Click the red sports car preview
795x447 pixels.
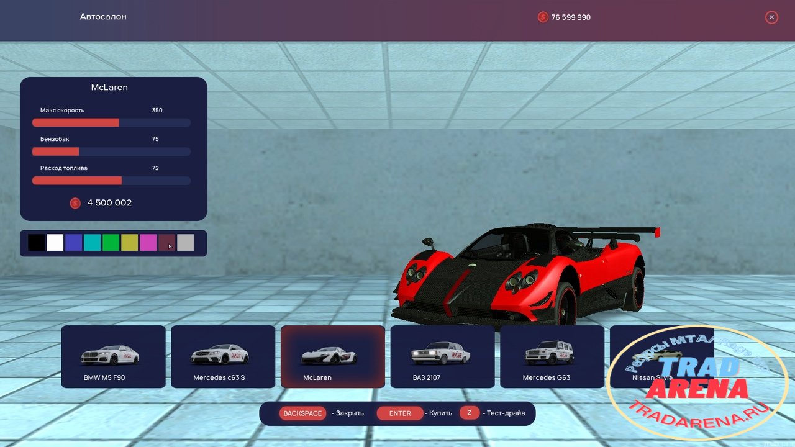point(525,274)
